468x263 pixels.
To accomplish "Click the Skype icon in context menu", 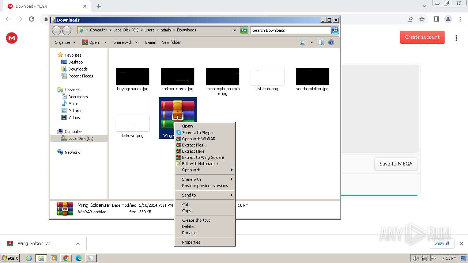I will pyautogui.click(x=178, y=133).
